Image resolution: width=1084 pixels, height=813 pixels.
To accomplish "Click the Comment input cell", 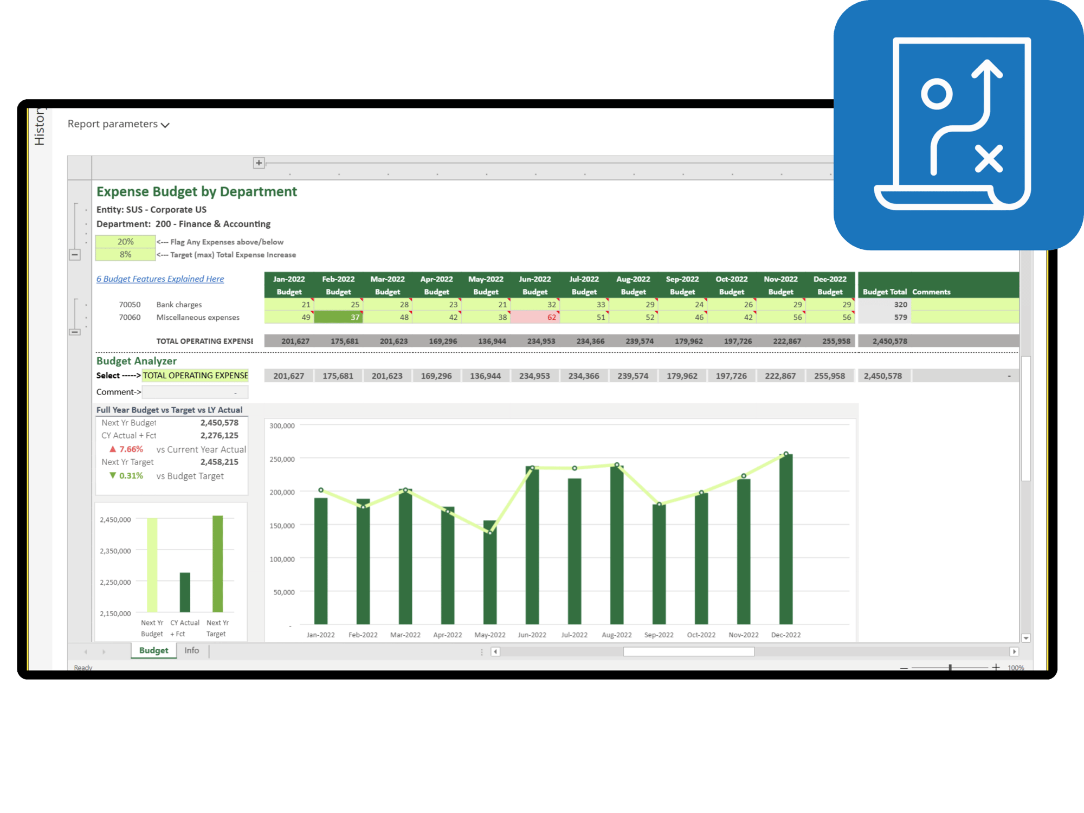I will pos(195,392).
